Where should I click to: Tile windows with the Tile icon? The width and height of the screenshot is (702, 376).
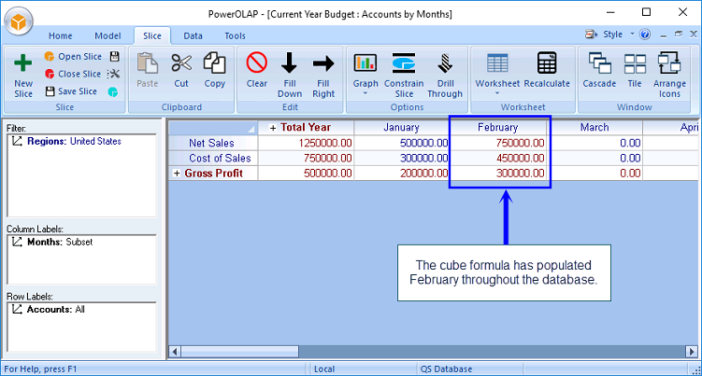(635, 63)
